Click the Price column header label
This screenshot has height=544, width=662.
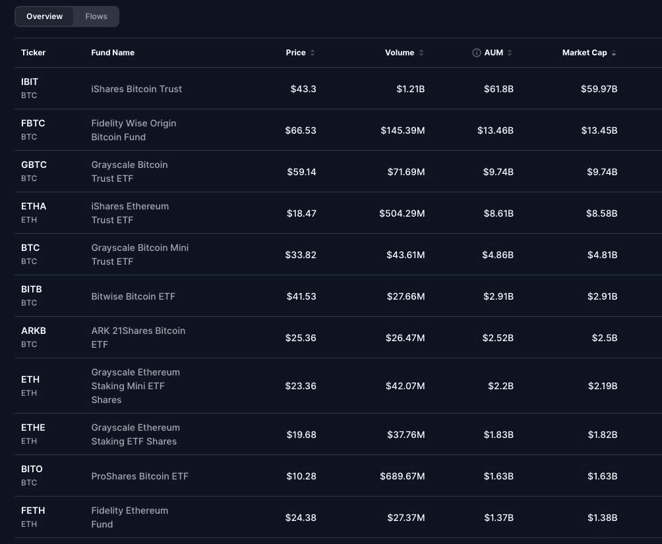(295, 53)
